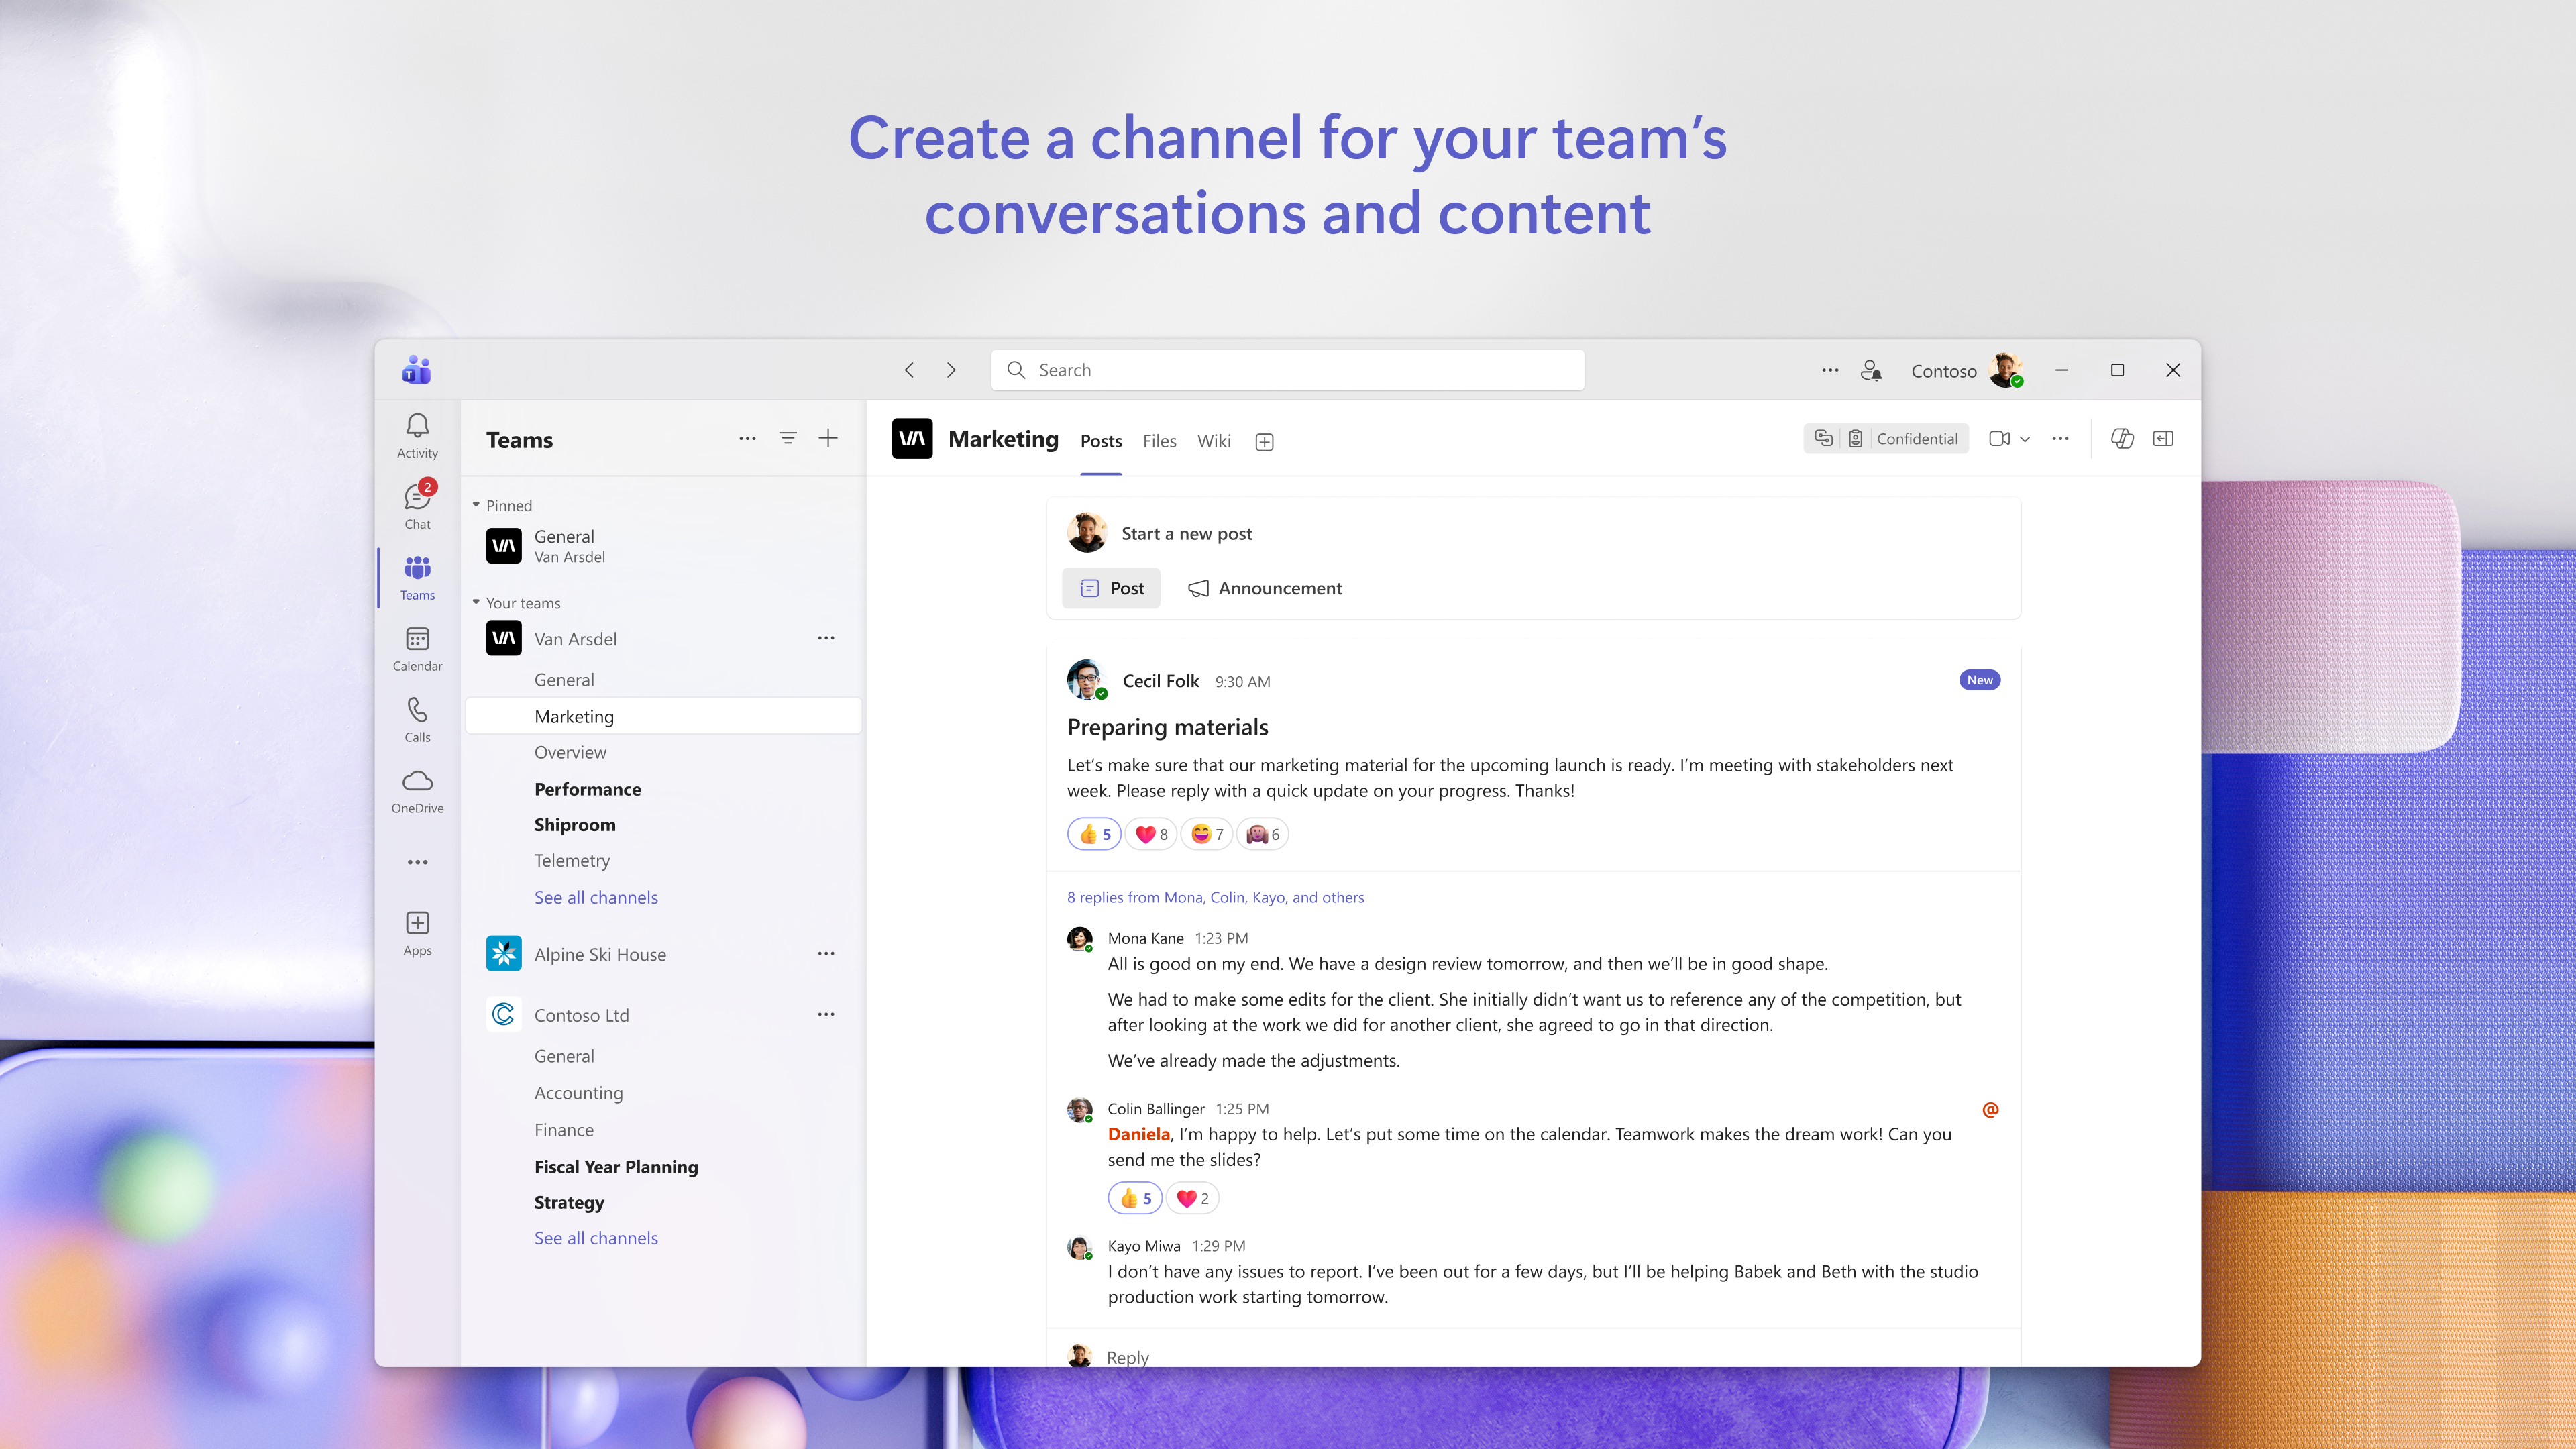
Task: Switch to the Files tab
Action: 1159,441
